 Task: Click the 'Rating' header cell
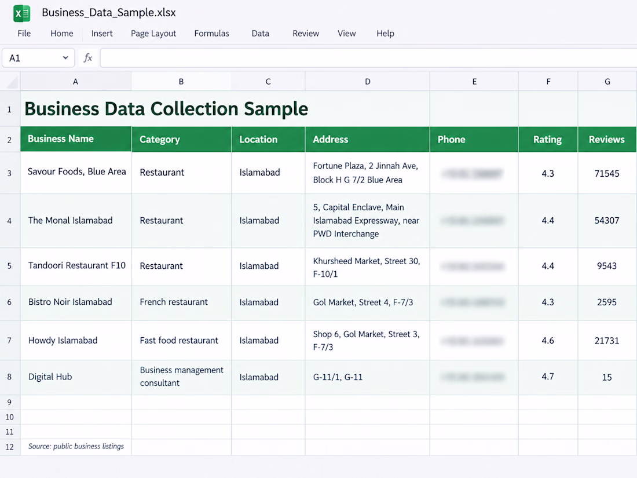pos(548,140)
